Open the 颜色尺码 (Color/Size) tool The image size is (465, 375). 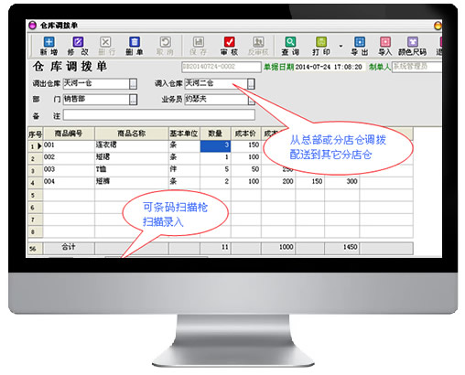(413, 42)
